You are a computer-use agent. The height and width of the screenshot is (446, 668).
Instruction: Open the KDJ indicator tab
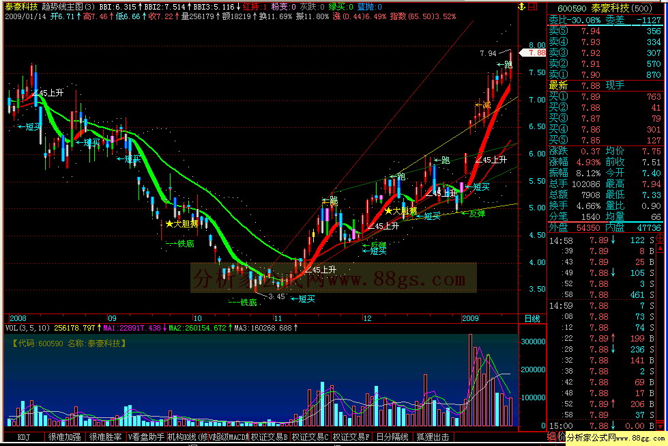tap(23, 437)
